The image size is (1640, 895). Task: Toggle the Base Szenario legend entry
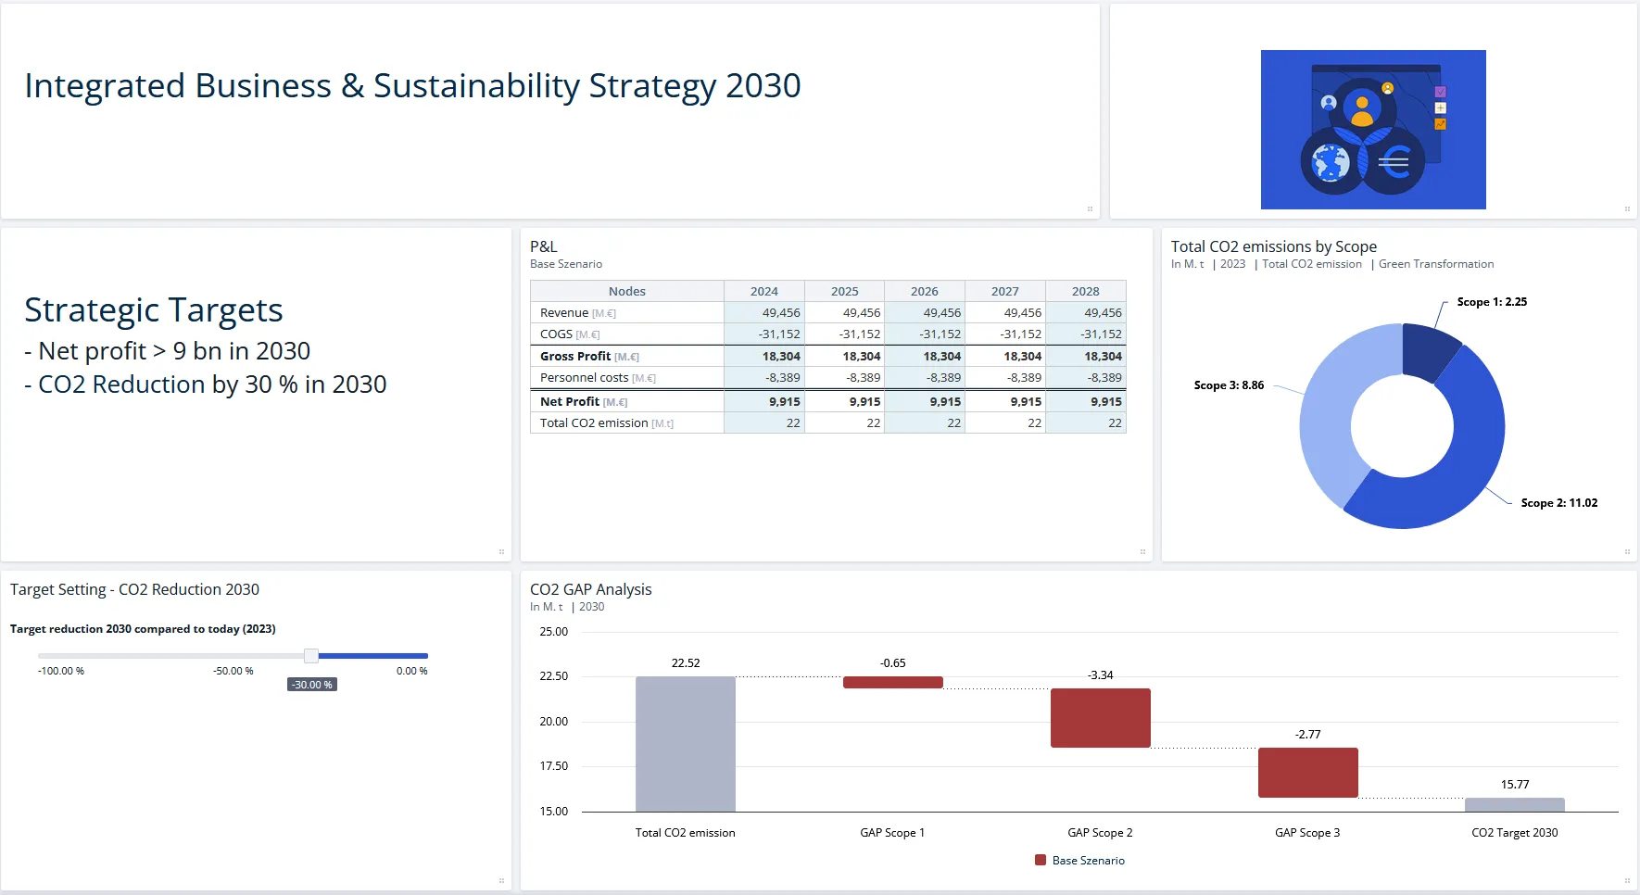pyautogui.click(x=1080, y=861)
